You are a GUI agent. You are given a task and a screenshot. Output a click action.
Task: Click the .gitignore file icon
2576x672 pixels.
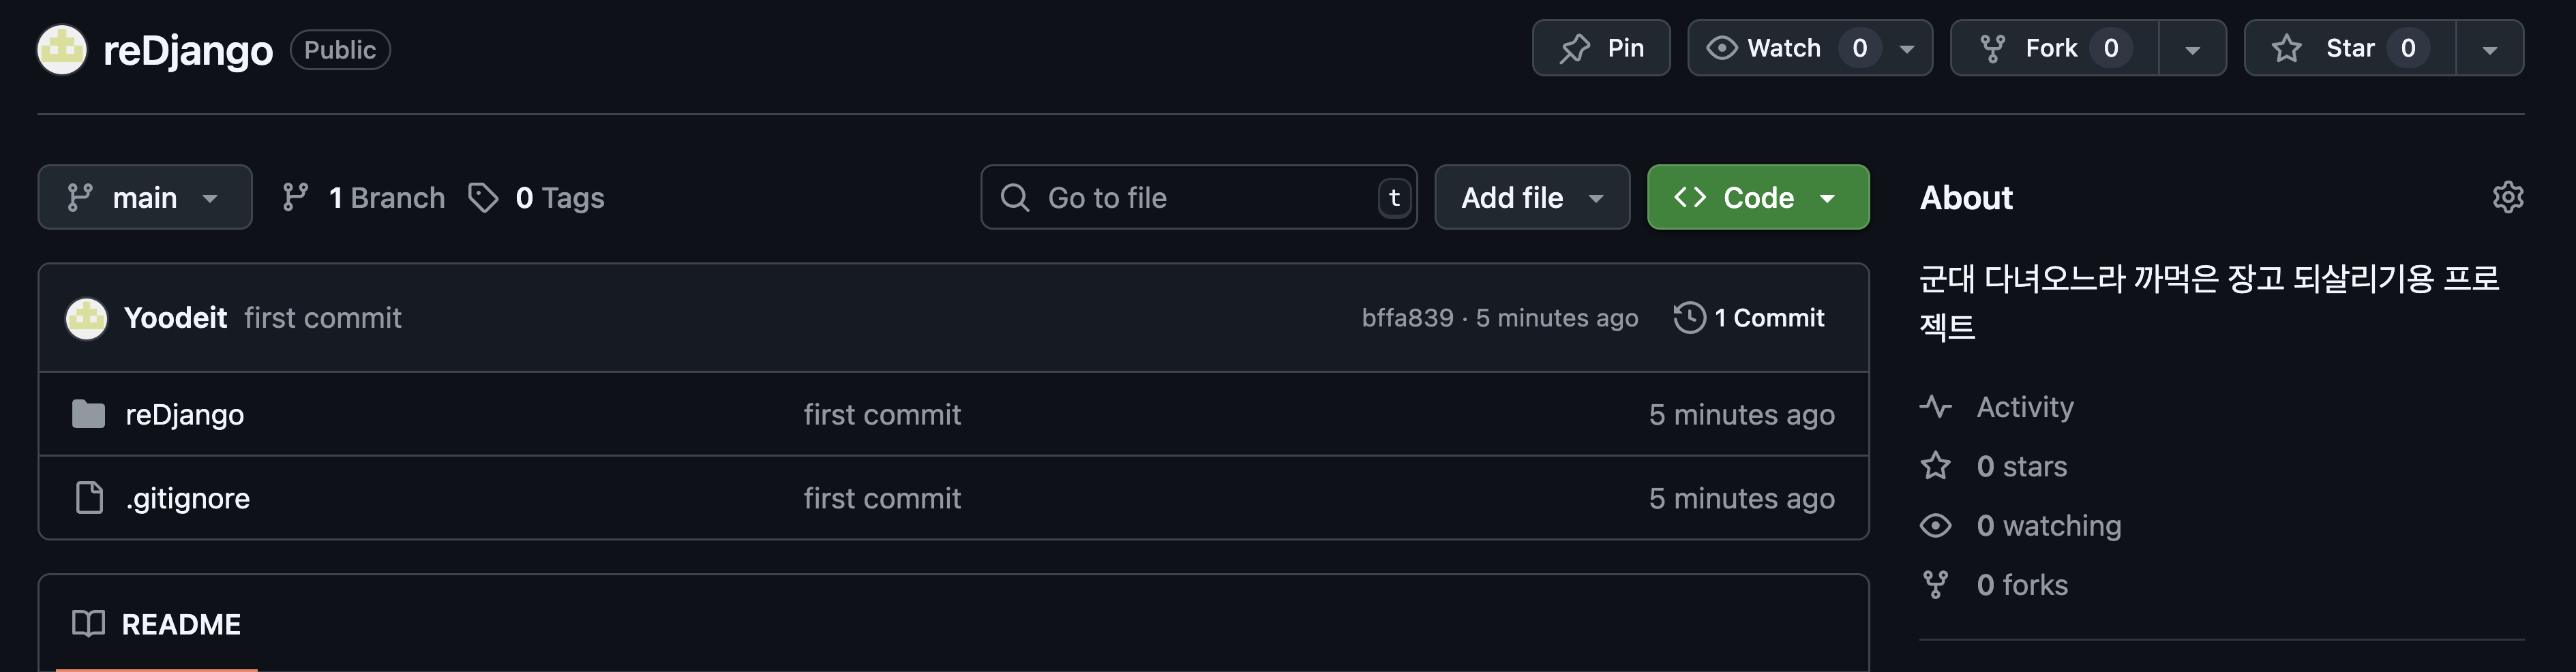pos(89,498)
